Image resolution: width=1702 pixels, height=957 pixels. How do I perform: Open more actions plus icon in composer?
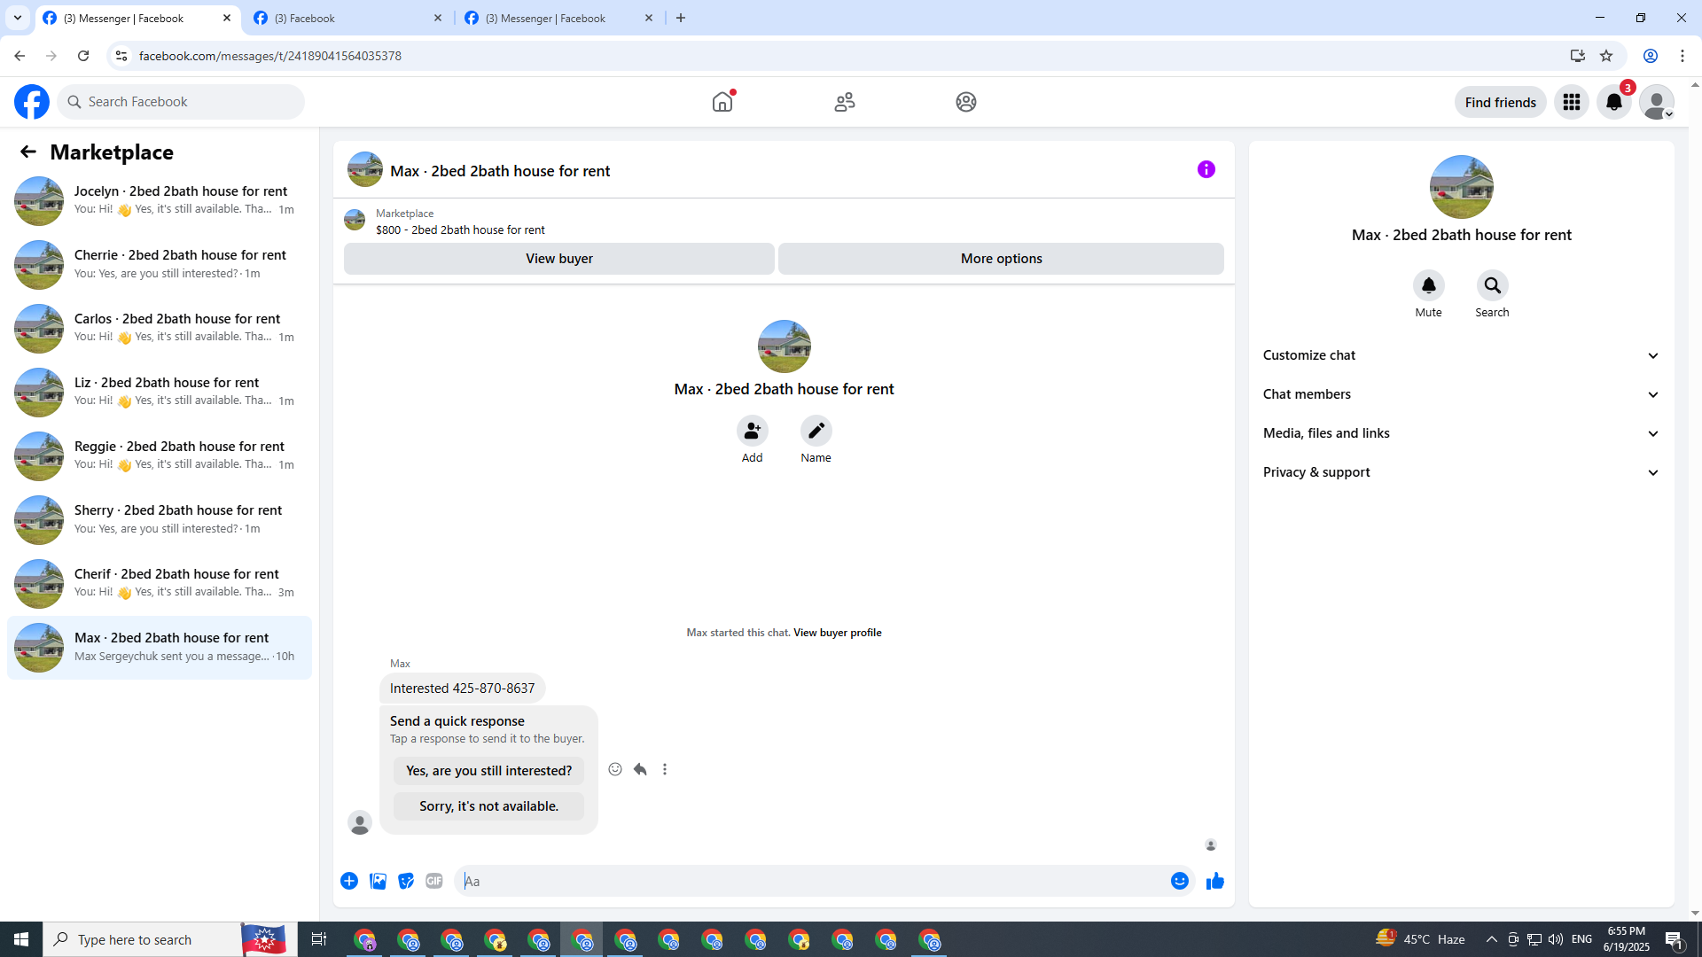point(349,881)
